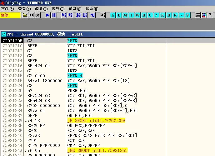
Task: Open the 选项(T) menu
Action: [58, 9]
